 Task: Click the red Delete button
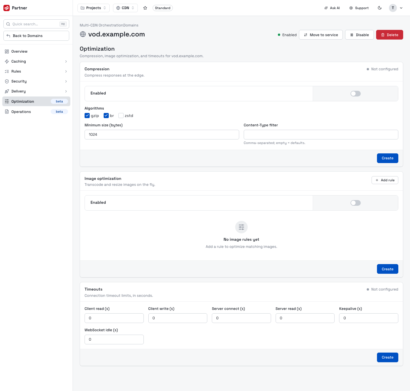(x=389, y=35)
